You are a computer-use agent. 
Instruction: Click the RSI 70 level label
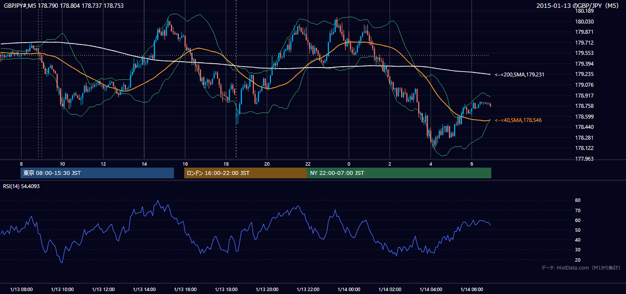click(x=578, y=210)
